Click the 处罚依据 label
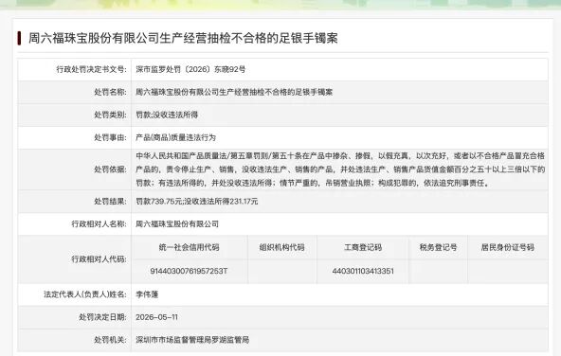561x356 pixels. (110, 169)
